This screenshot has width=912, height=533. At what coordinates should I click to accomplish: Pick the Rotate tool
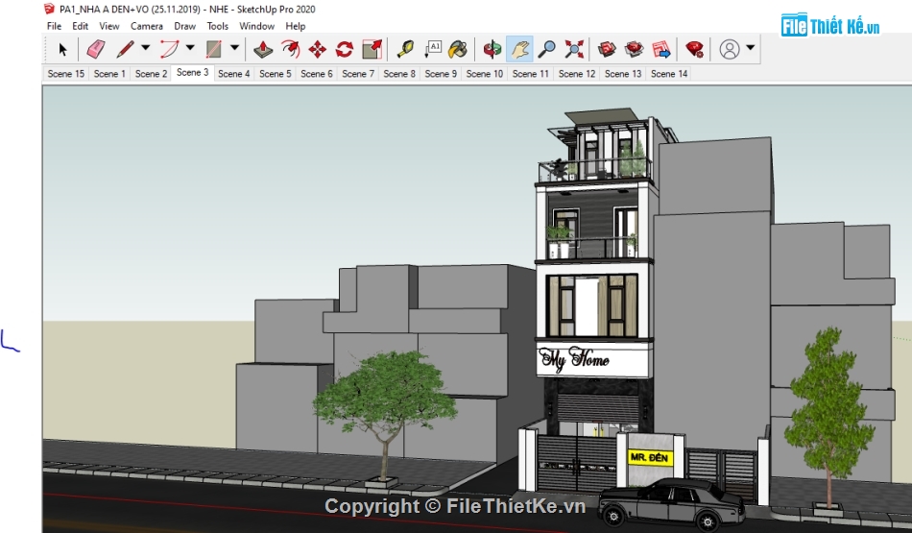click(345, 50)
